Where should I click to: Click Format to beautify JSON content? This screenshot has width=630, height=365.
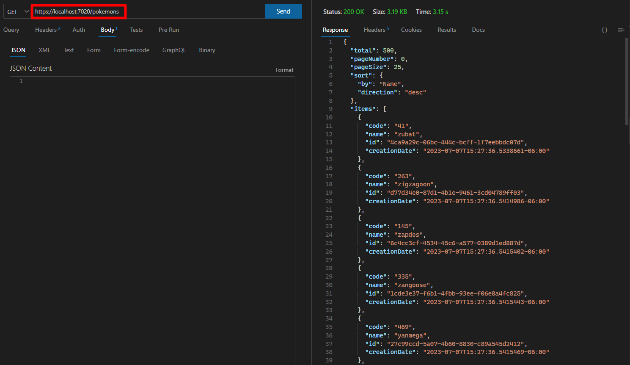pyautogui.click(x=284, y=70)
